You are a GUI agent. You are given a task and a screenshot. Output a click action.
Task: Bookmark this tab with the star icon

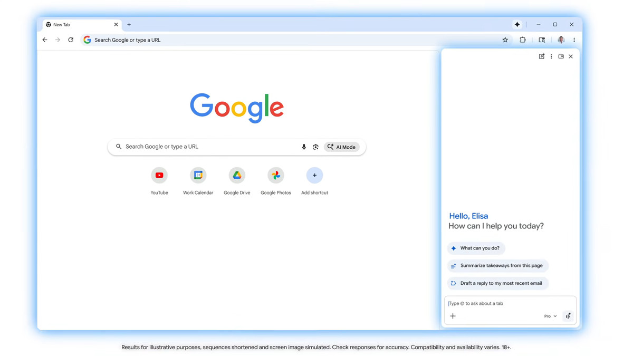pyautogui.click(x=505, y=40)
